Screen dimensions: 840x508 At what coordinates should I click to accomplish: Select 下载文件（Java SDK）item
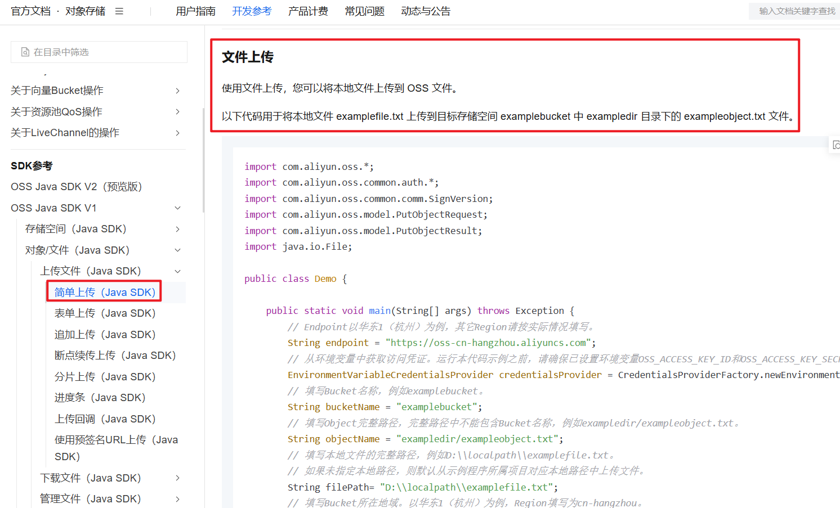click(90, 478)
